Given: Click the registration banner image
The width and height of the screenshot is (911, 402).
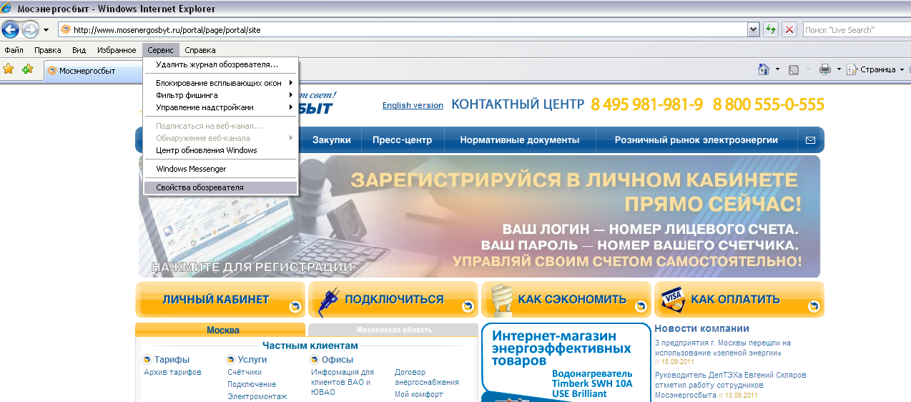Looking at the screenshot, I should tap(479, 217).
